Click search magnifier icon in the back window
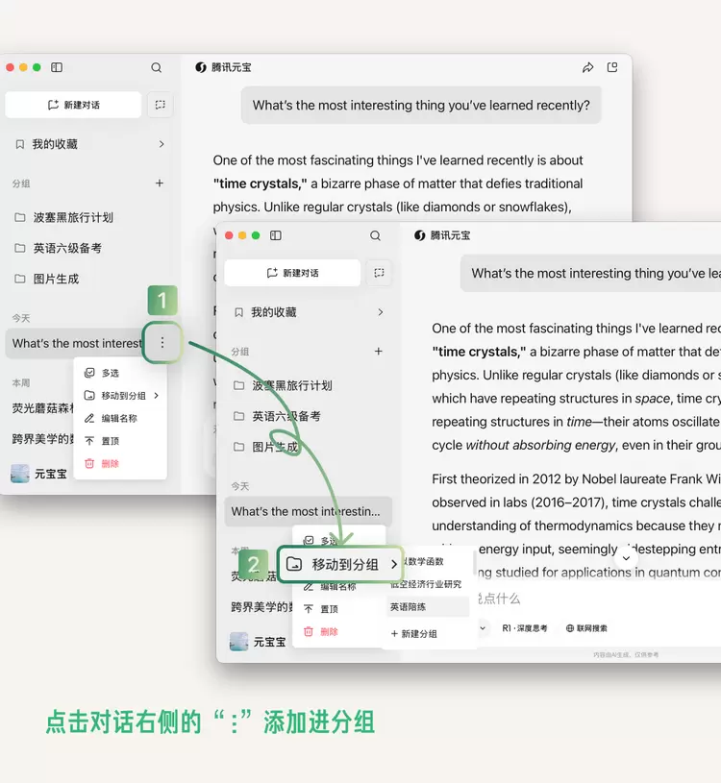The height and width of the screenshot is (783, 721). point(157,68)
